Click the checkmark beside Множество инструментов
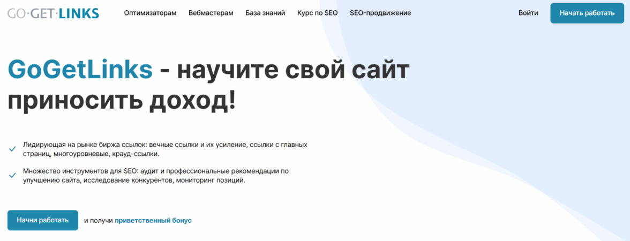This screenshot has width=630, height=241. tap(12, 176)
